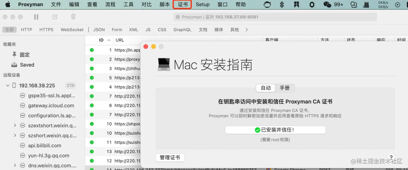408x170 pixels.
Task: Filter requests by WebSocket
Action: (x=72, y=30)
